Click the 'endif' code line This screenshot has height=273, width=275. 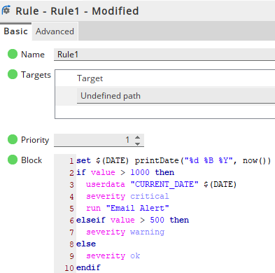point(88,267)
